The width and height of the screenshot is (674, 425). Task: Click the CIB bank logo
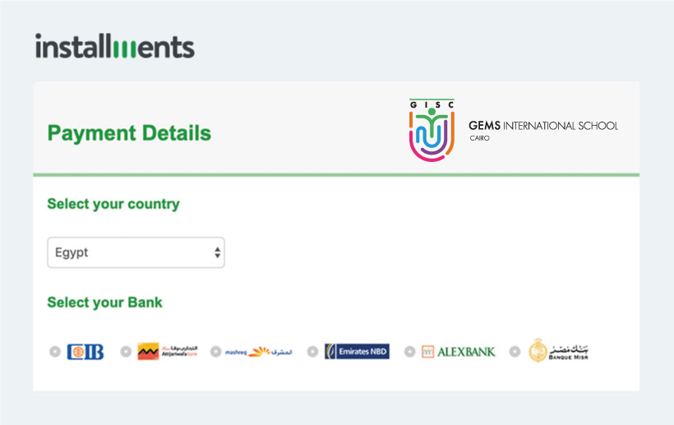85,352
